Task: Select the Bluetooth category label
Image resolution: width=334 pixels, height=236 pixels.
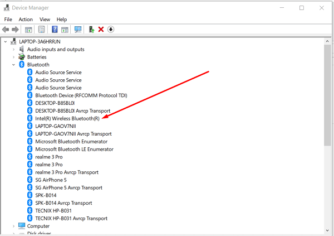Action: tap(38, 65)
